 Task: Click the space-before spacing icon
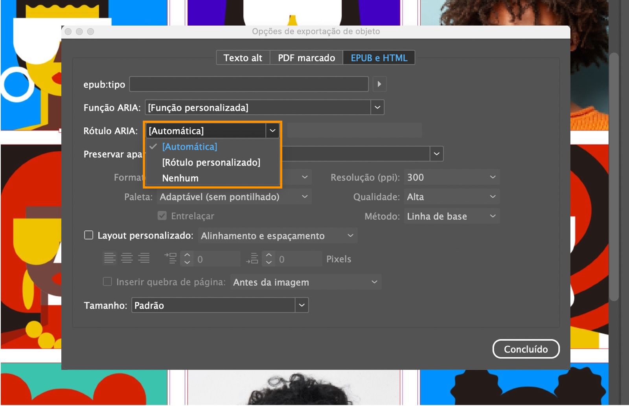[x=170, y=258]
